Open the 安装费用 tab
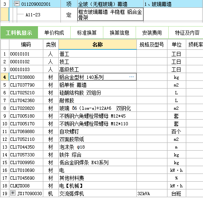 click(x=152, y=33)
